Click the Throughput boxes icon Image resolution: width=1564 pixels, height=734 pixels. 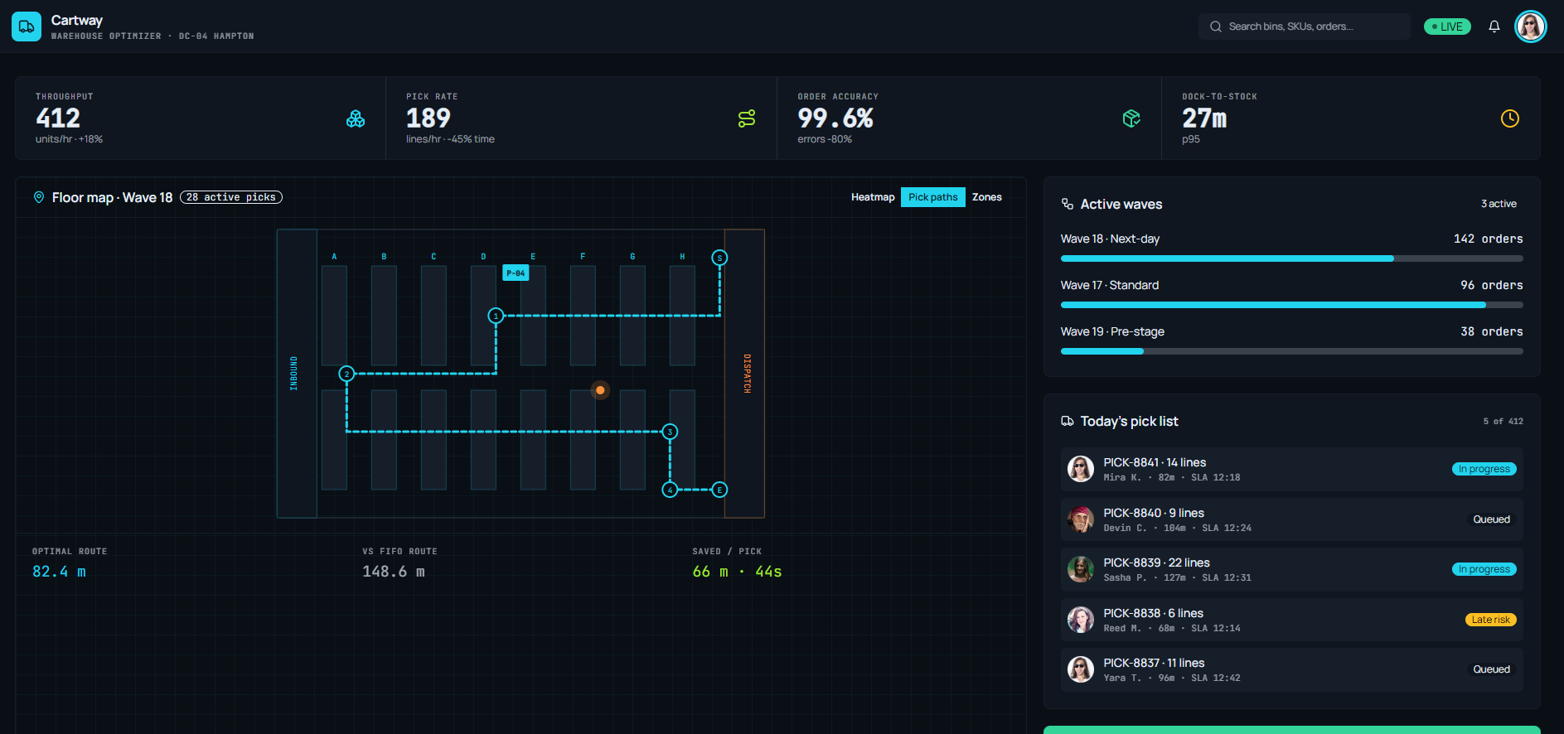tap(356, 118)
